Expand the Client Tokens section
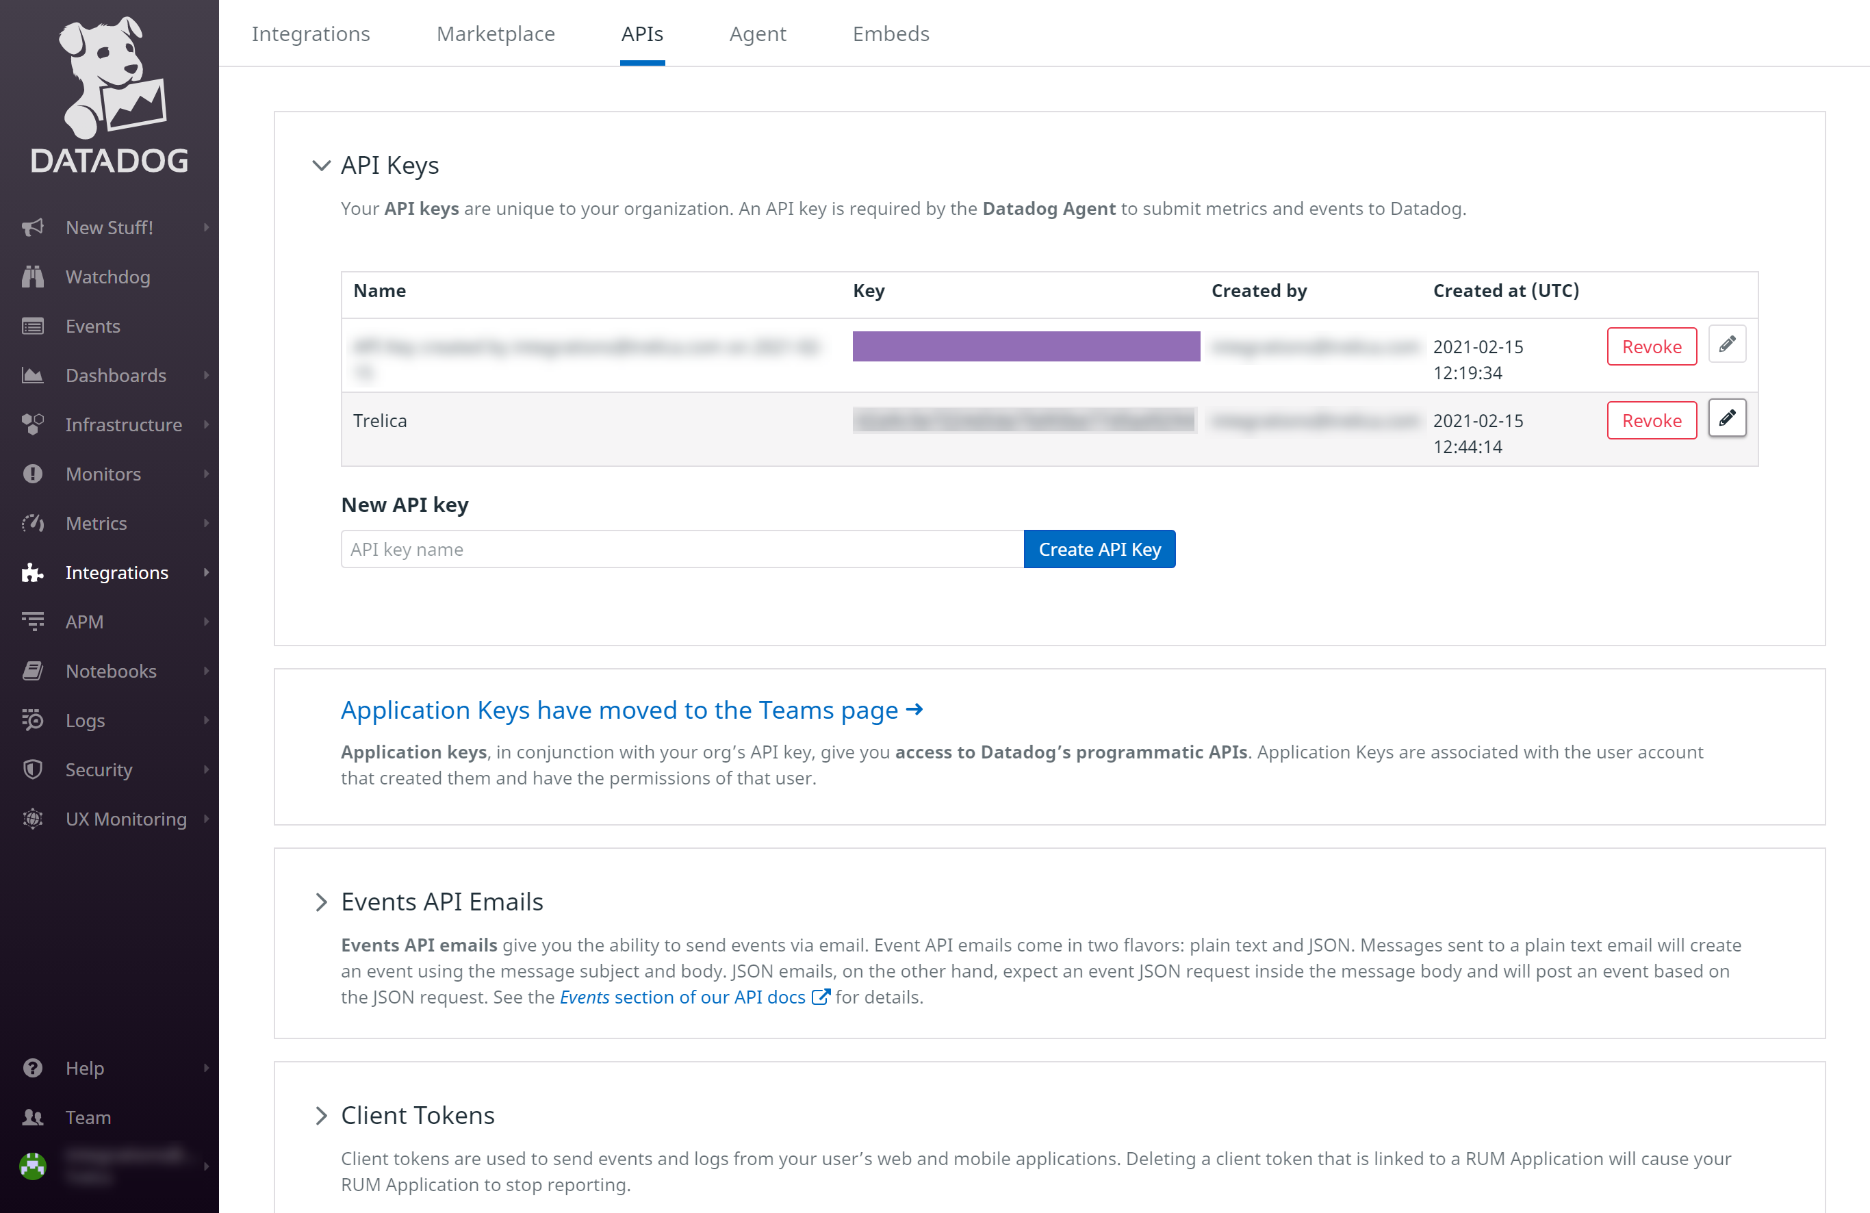The width and height of the screenshot is (1870, 1213). tap(320, 1116)
